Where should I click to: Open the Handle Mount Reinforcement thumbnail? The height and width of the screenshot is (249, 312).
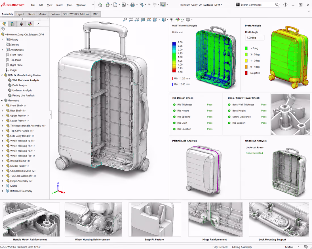[31, 219]
